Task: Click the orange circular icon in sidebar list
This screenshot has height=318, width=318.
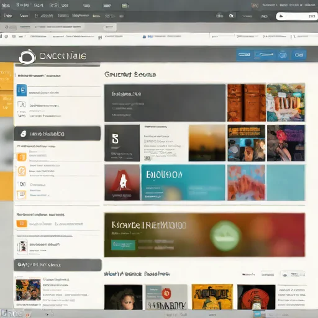Action: (x=22, y=171)
